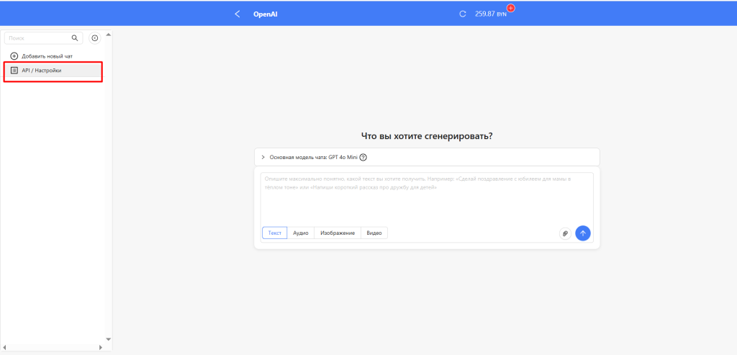
Task: Open API / Настройки in the sidebar
Action: (42, 71)
